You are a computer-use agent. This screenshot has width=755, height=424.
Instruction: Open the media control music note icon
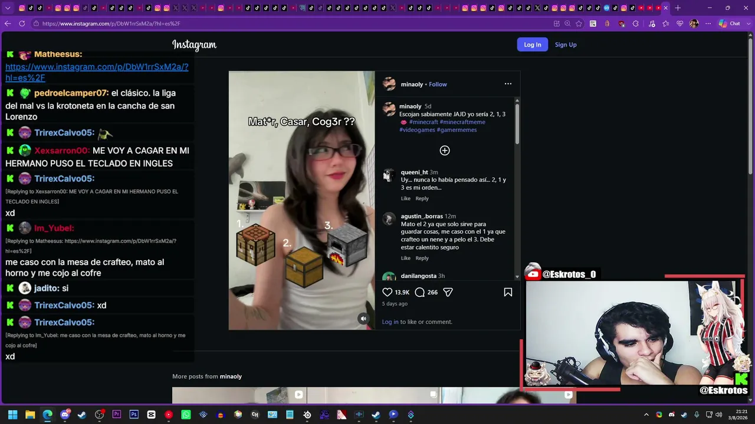[x=652, y=24]
